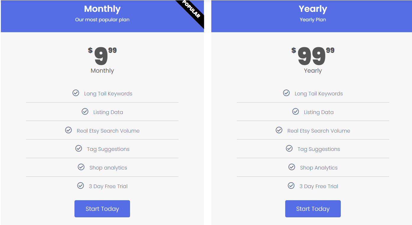Viewport: 412px width, 225px height.
Task: Click the $9.99 Monthly price
Action: 102,56
